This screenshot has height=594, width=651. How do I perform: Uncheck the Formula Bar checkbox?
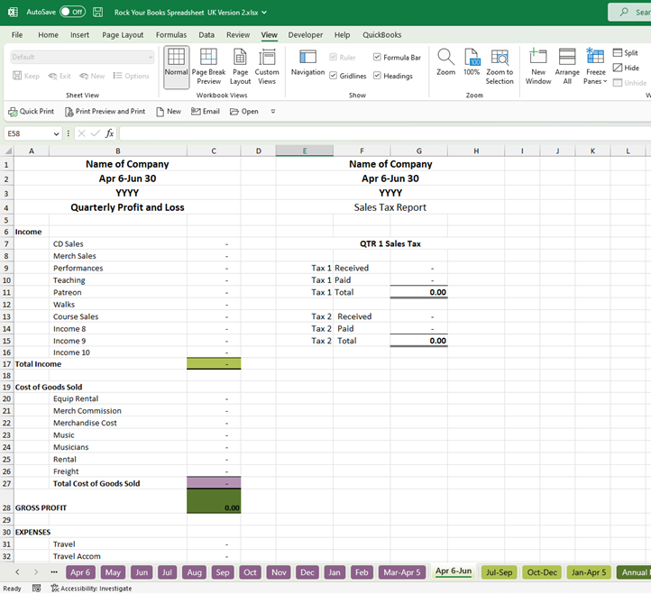377,58
